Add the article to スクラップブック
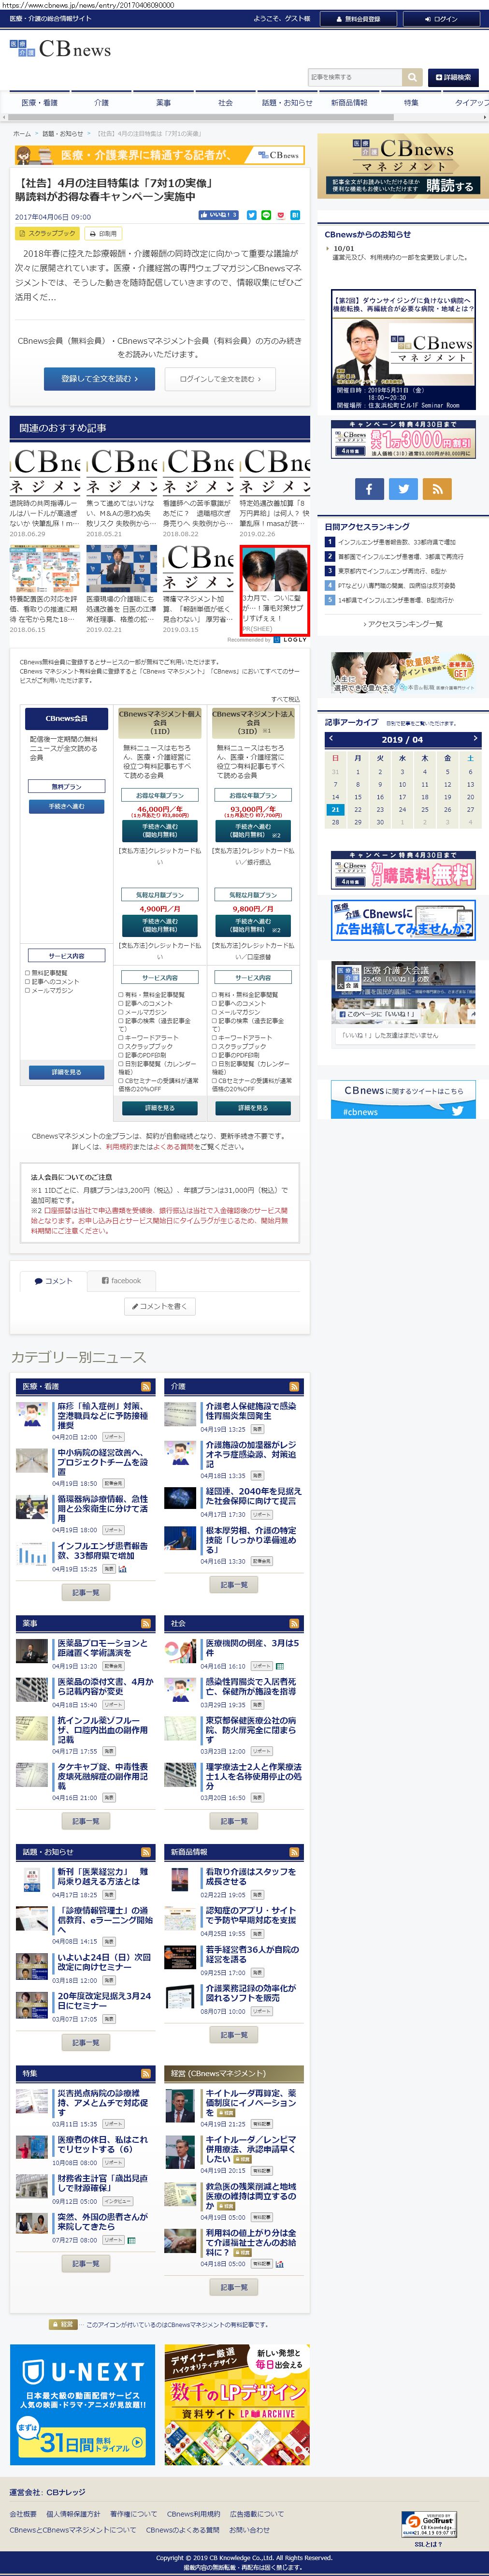 [x=47, y=234]
